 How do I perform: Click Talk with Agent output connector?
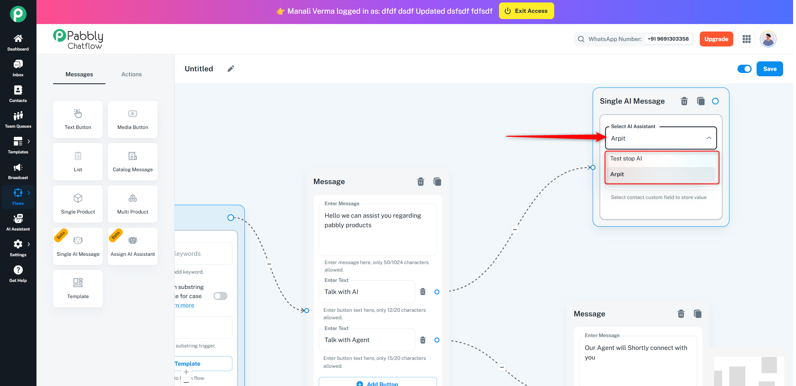[437, 340]
